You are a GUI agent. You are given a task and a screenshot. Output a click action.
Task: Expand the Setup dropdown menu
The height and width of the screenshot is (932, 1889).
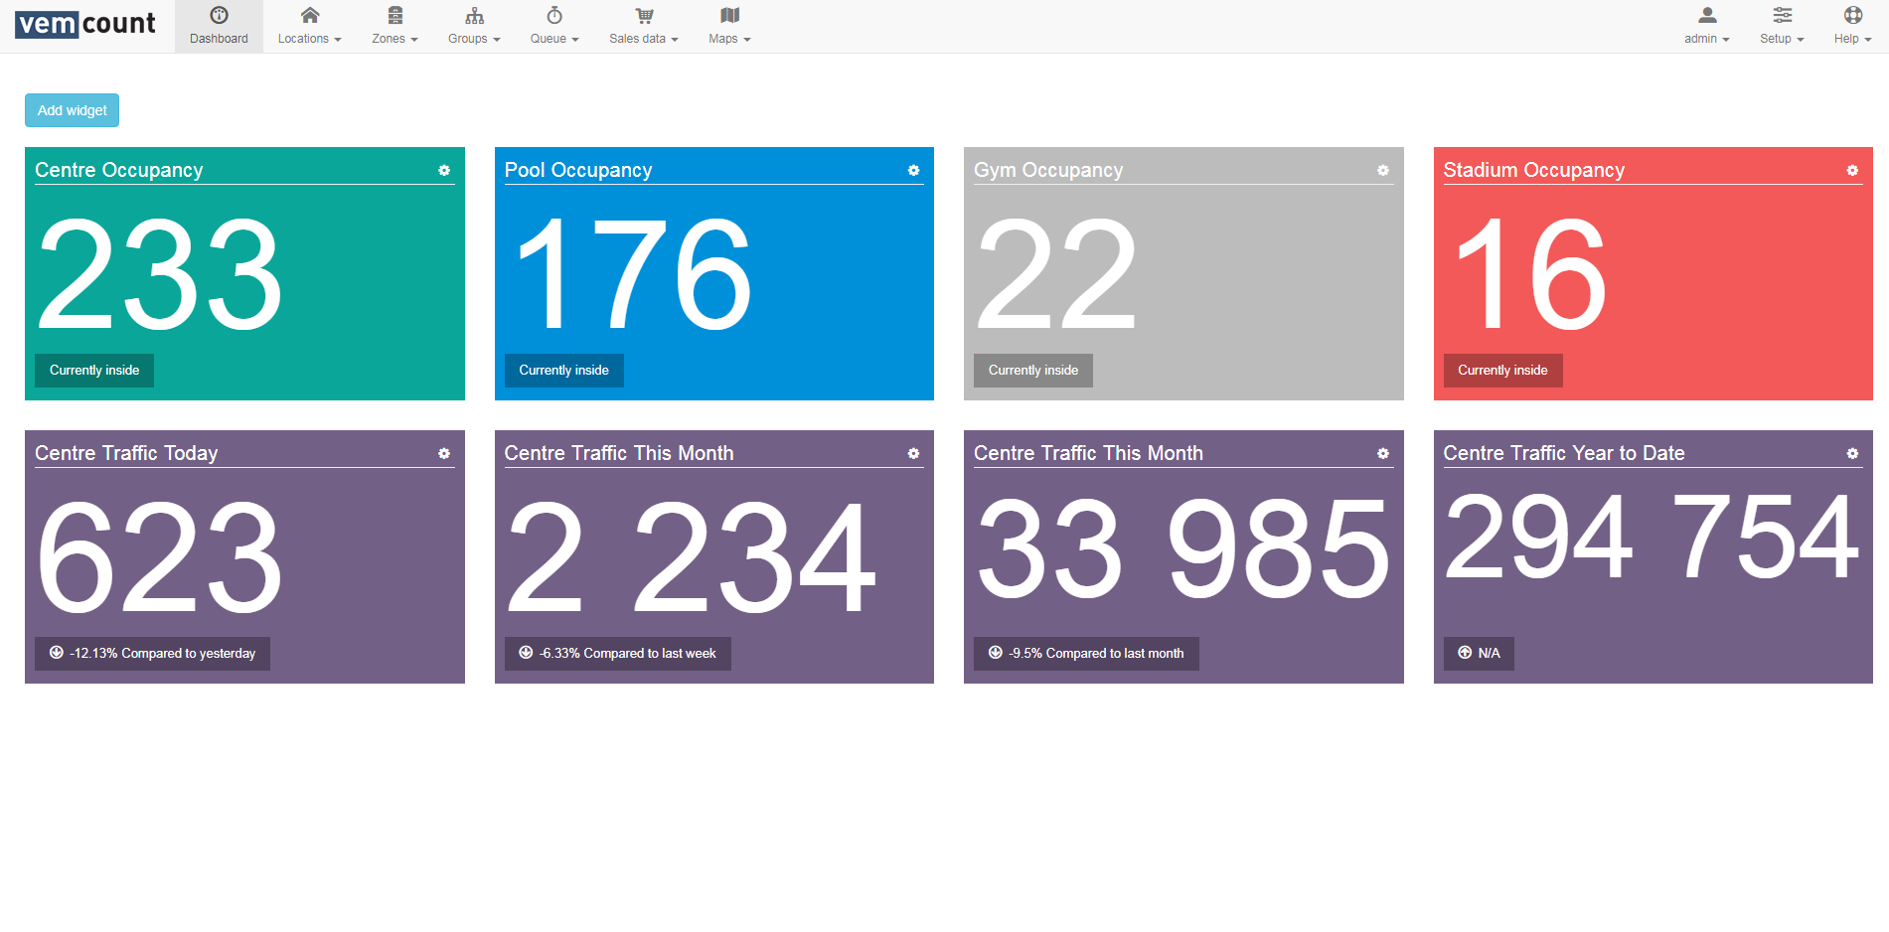pos(1783,39)
